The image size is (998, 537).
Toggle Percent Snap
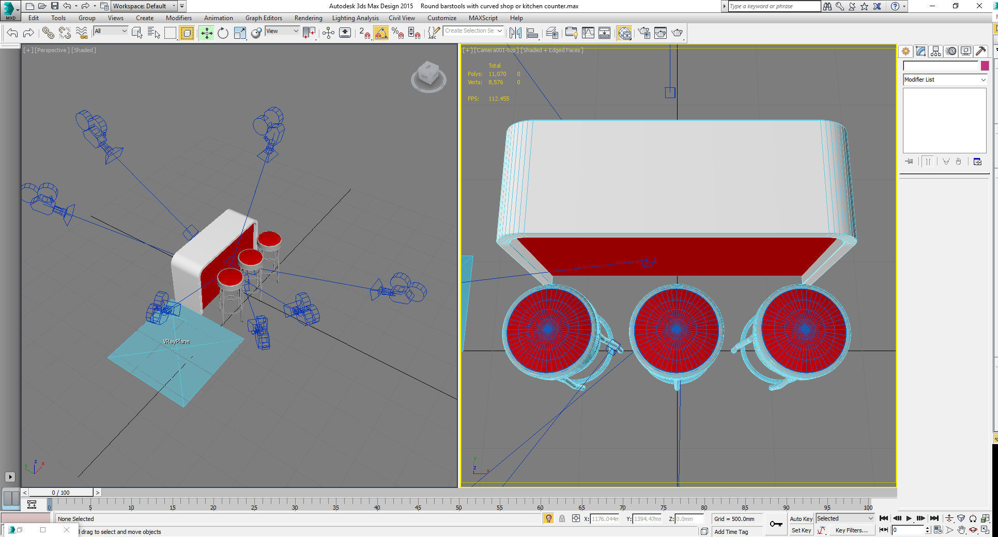[398, 33]
